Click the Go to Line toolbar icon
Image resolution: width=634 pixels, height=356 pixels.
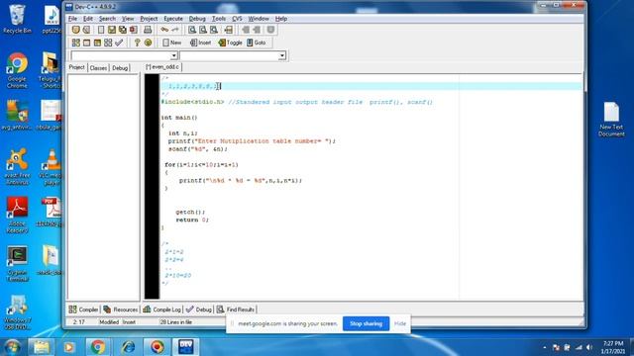tap(229, 30)
